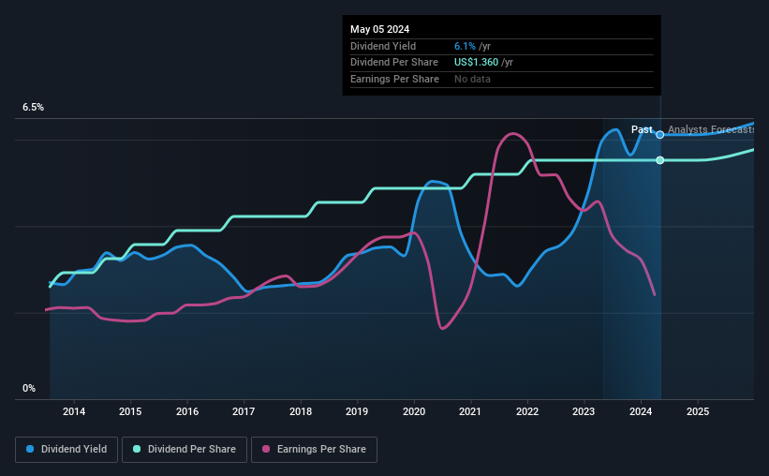The image size is (769, 476).
Task: Click the US$1.360 dividend per share value
Action: 476,63
